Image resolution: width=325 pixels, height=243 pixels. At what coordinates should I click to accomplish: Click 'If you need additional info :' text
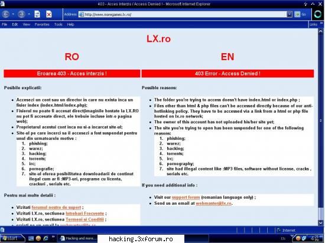point(170,185)
